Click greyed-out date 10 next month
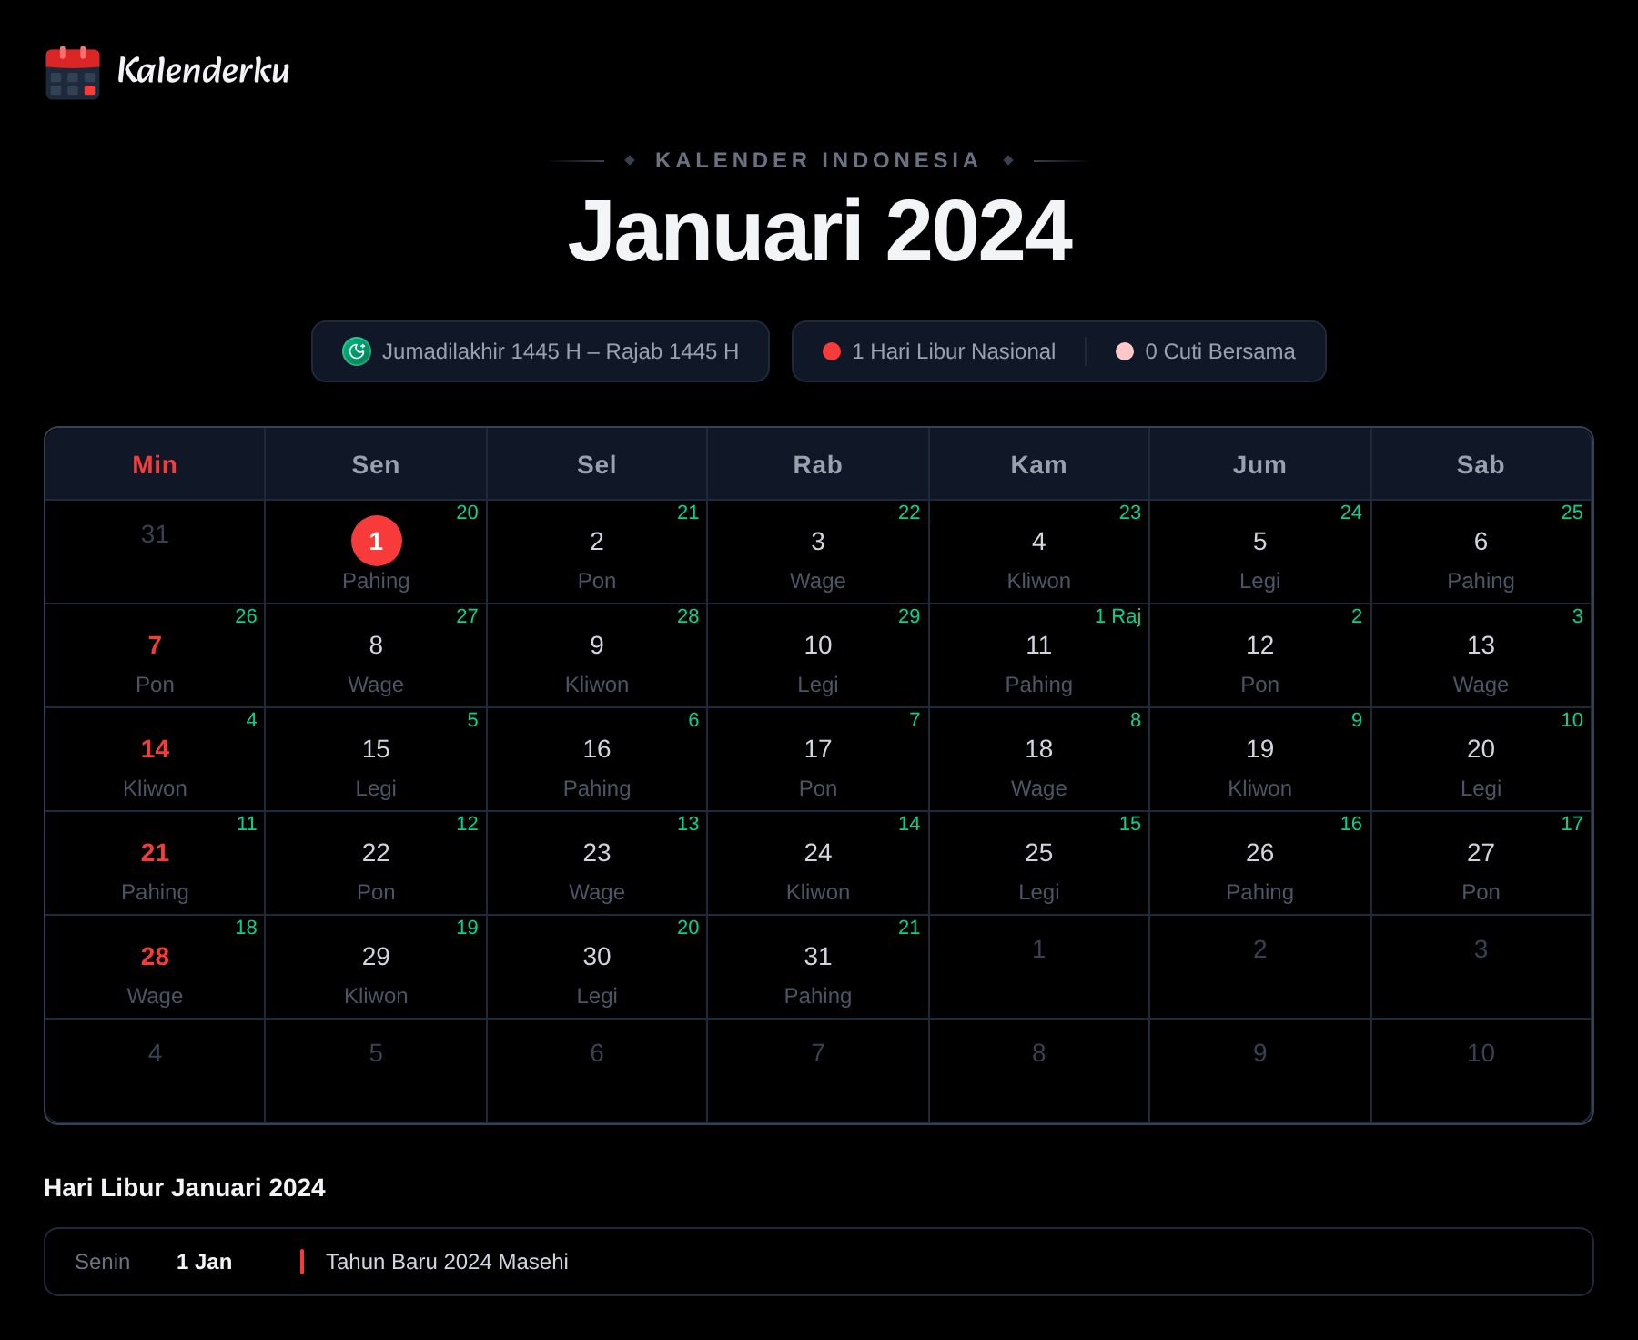Viewport: 1638px width, 1340px height. (x=1481, y=1071)
